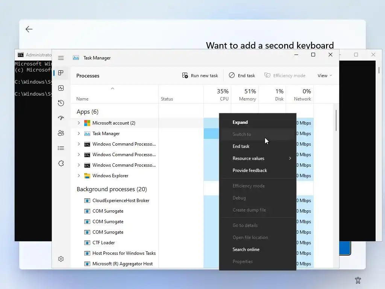This screenshot has width=385, height=289.
Task: Choose Provide feedback in the context menu
Action: click(x=258, y=170)
